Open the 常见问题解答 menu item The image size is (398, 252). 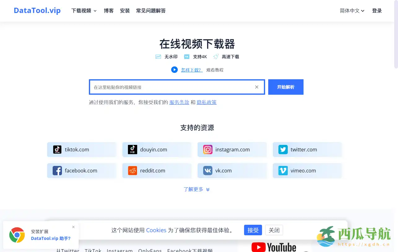click(151, 11)
